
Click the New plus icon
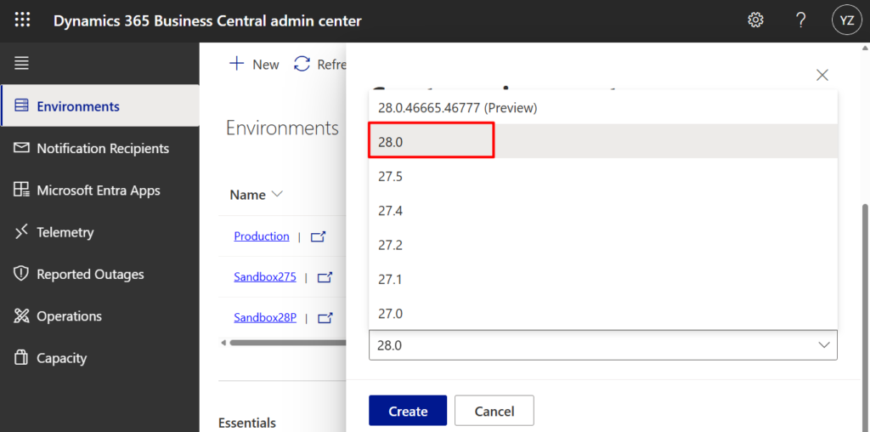[237, 64]
